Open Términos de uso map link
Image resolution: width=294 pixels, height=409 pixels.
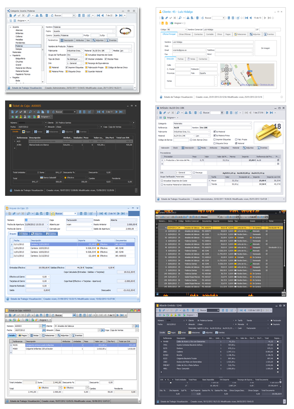click(x=266, y=85)
